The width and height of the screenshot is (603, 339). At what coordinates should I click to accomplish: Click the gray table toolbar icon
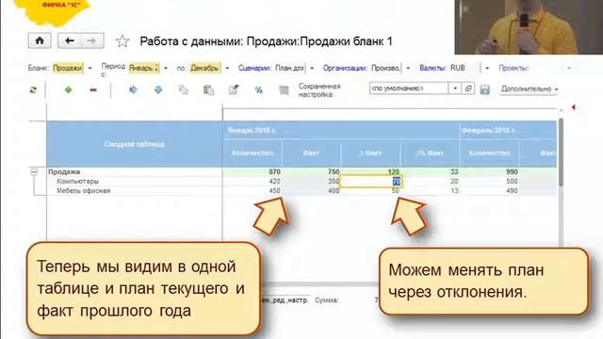[x=284, y=90]
